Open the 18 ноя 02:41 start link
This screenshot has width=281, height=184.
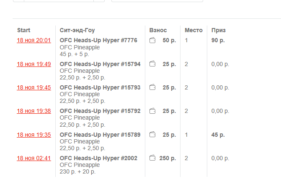point(34,158)
